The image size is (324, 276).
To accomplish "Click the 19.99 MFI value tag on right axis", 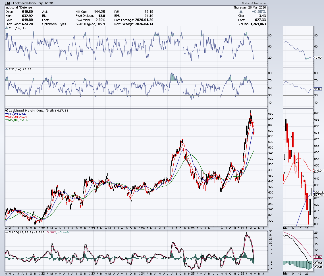I will [318, 58].
